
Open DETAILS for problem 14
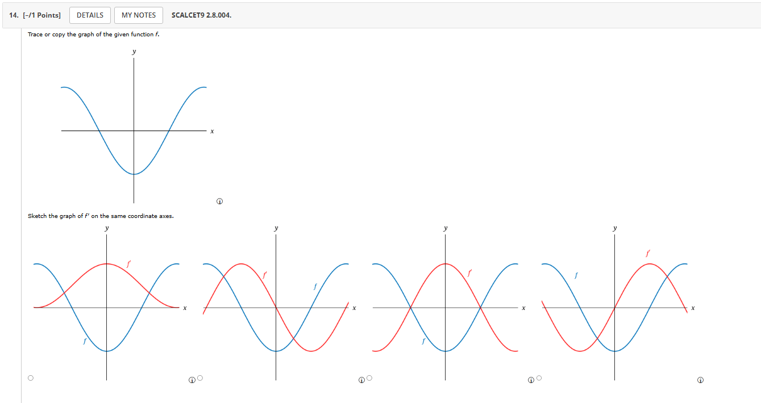point(90,15)
